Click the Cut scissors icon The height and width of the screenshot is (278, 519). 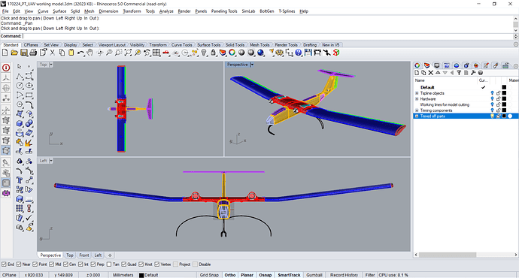coord(53,53)
